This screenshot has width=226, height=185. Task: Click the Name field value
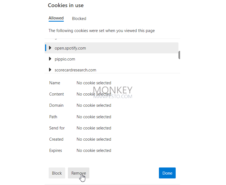click(x=94, y=83)
